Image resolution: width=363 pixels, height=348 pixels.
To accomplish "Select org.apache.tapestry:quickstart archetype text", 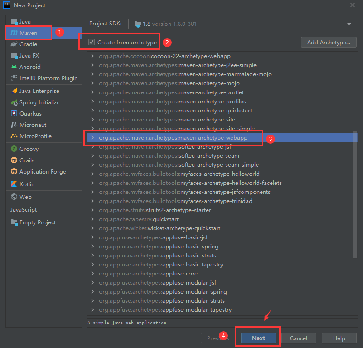I will pos(139,219).
